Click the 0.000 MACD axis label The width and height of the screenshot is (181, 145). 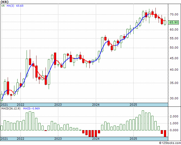(174, 130)
